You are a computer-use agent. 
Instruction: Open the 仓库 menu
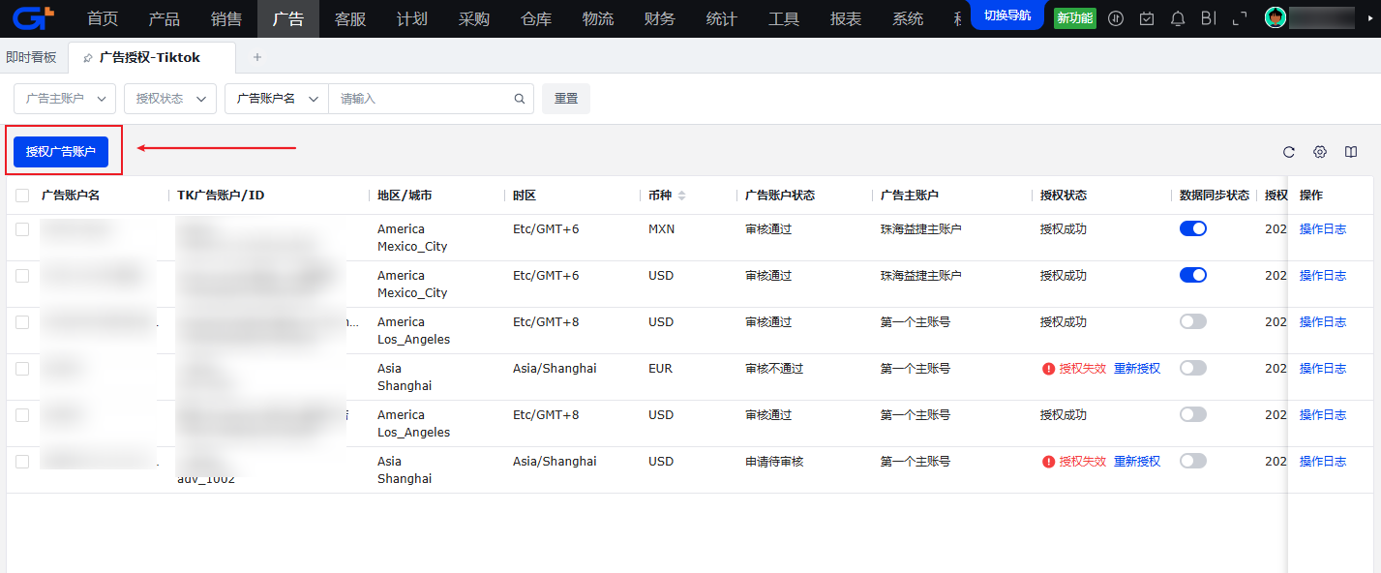[536, 18]
